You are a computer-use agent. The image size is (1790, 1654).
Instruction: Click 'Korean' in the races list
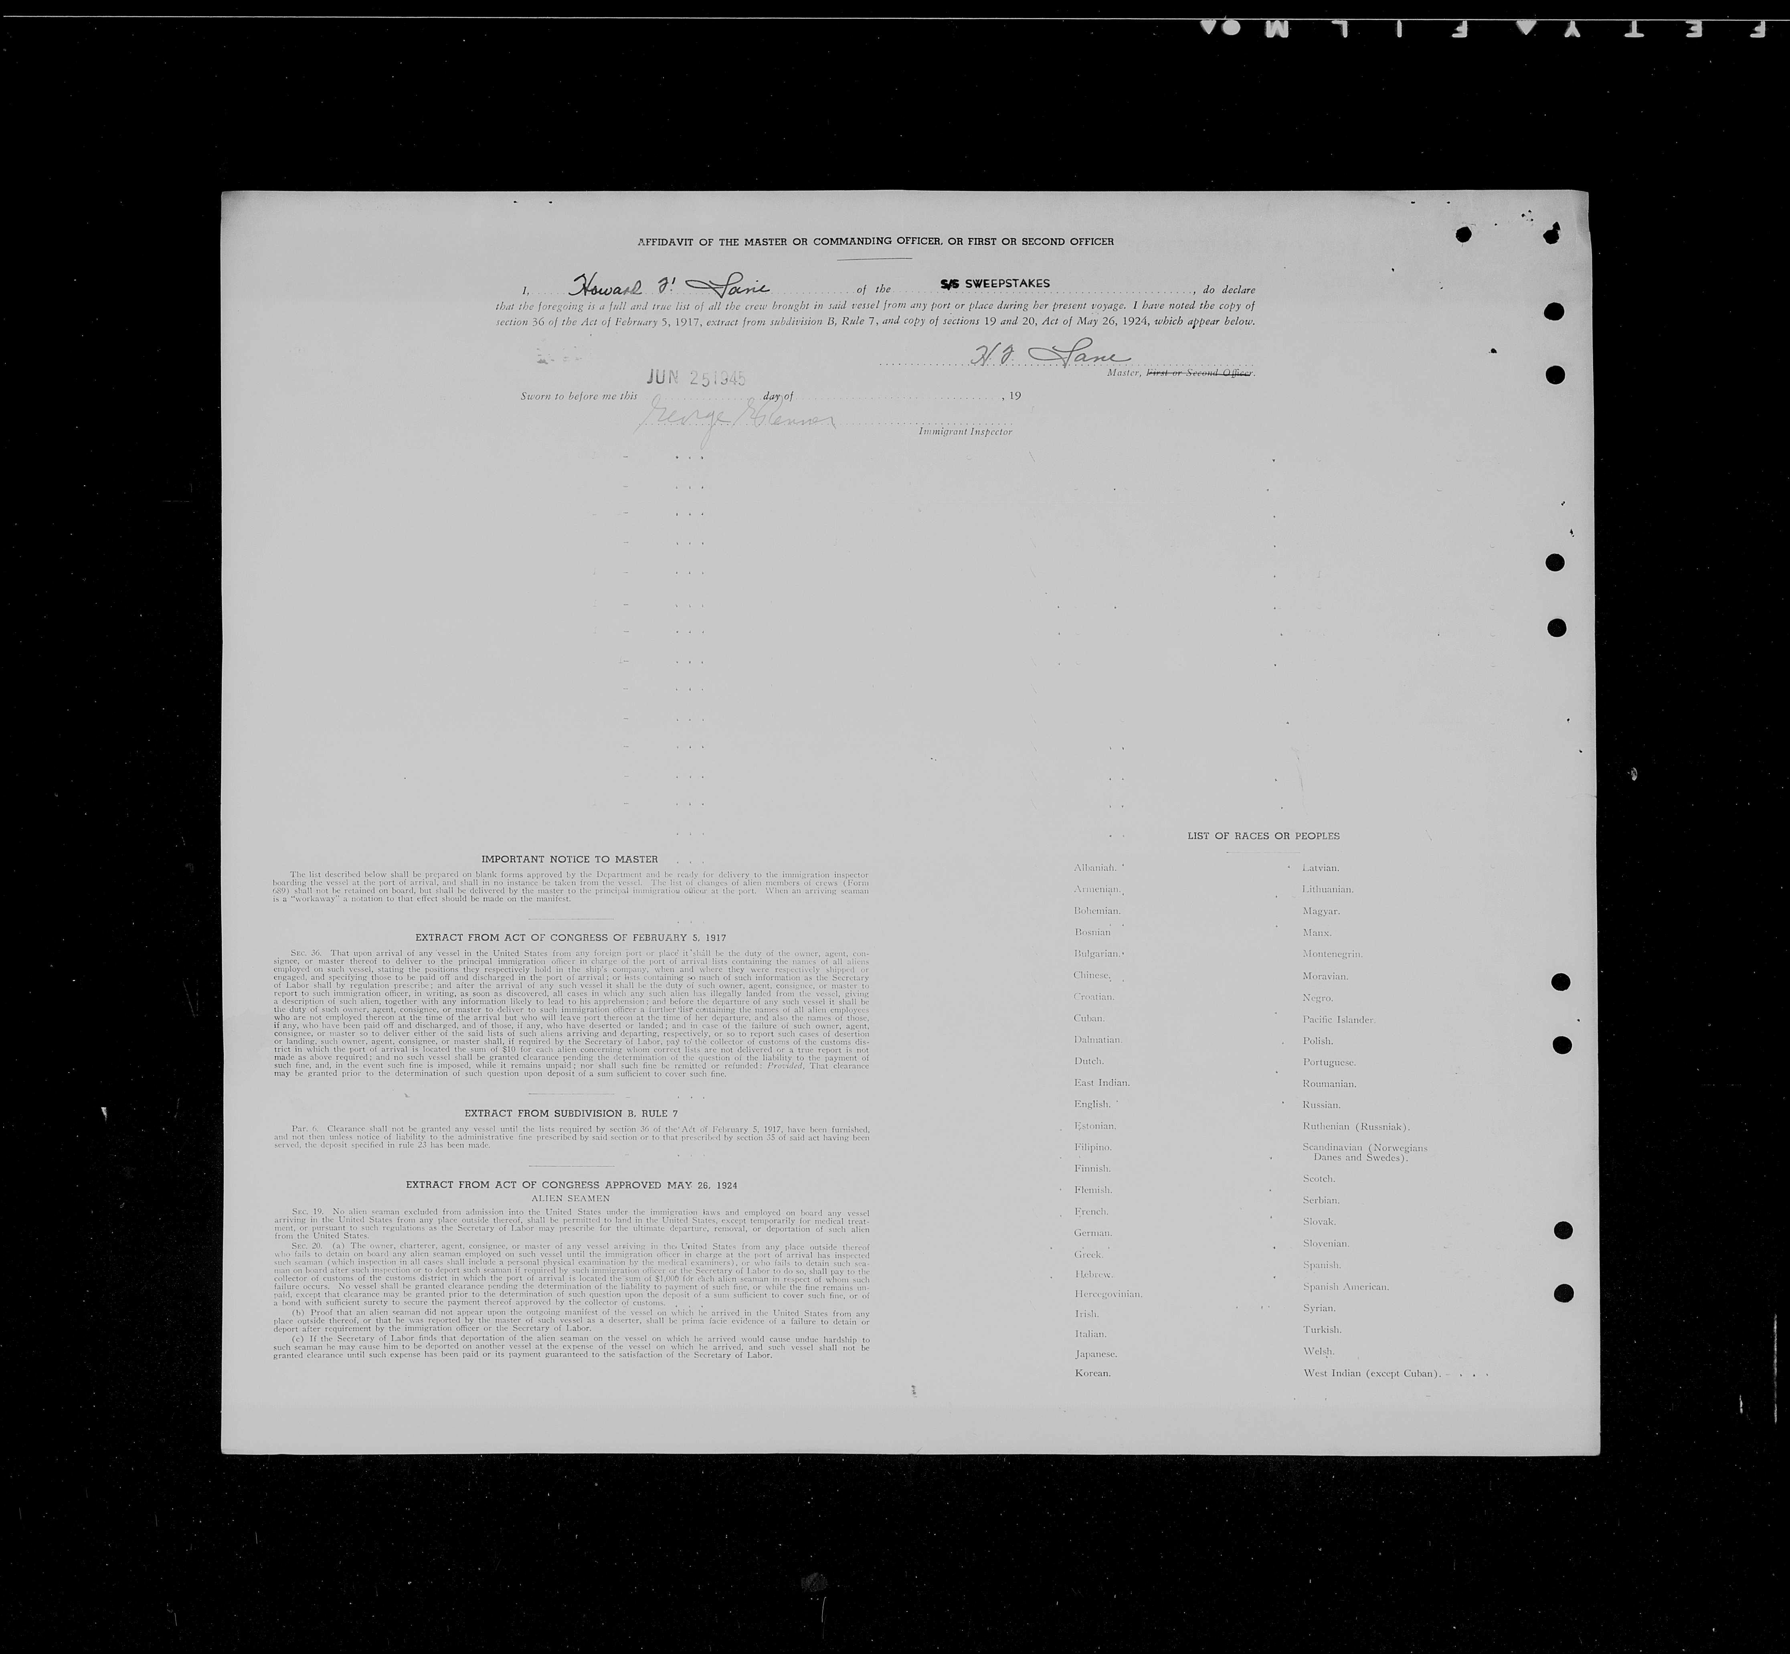click(x=1092, y=1373)
